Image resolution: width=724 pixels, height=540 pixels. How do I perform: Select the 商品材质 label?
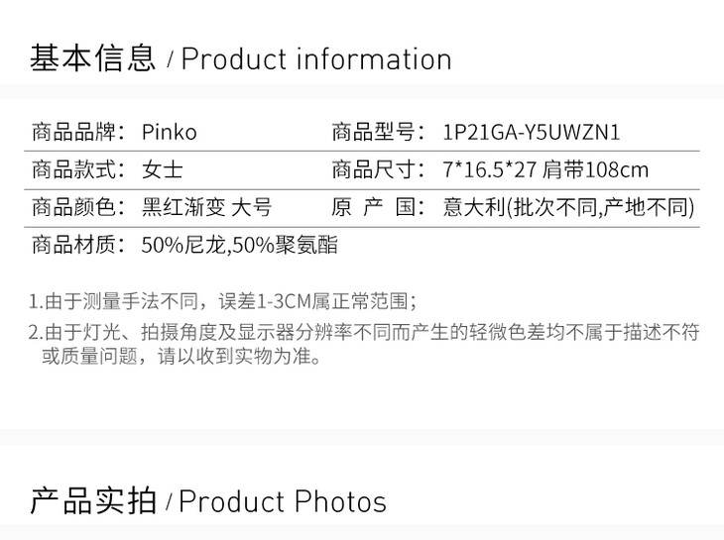[x=79, y=245]
